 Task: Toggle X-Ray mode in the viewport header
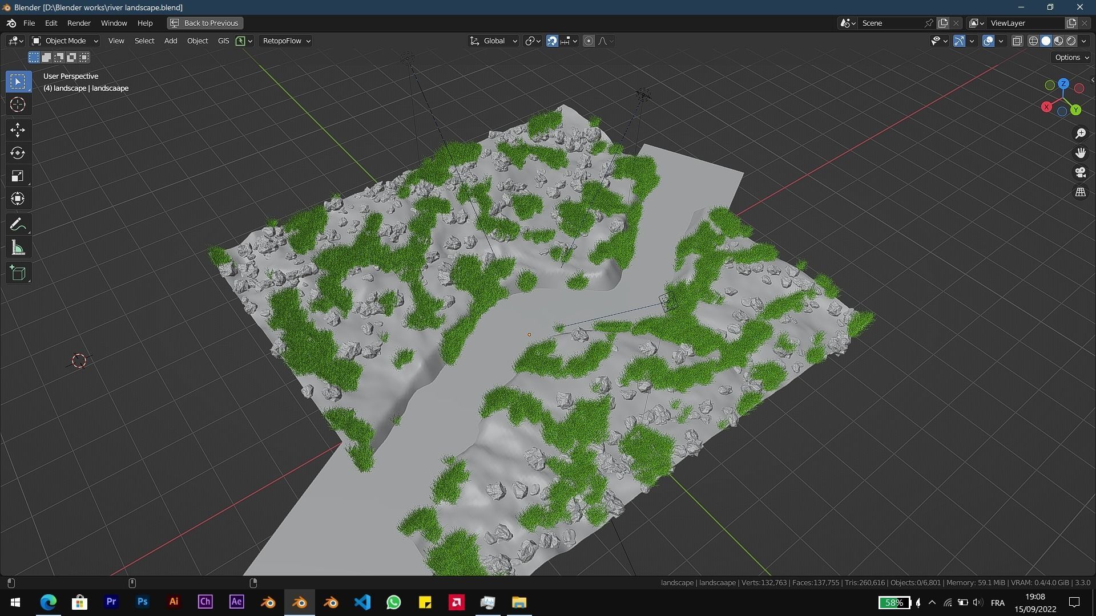point(1017,40)
